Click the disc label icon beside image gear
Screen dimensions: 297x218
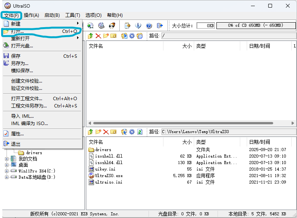click(140, 36)
